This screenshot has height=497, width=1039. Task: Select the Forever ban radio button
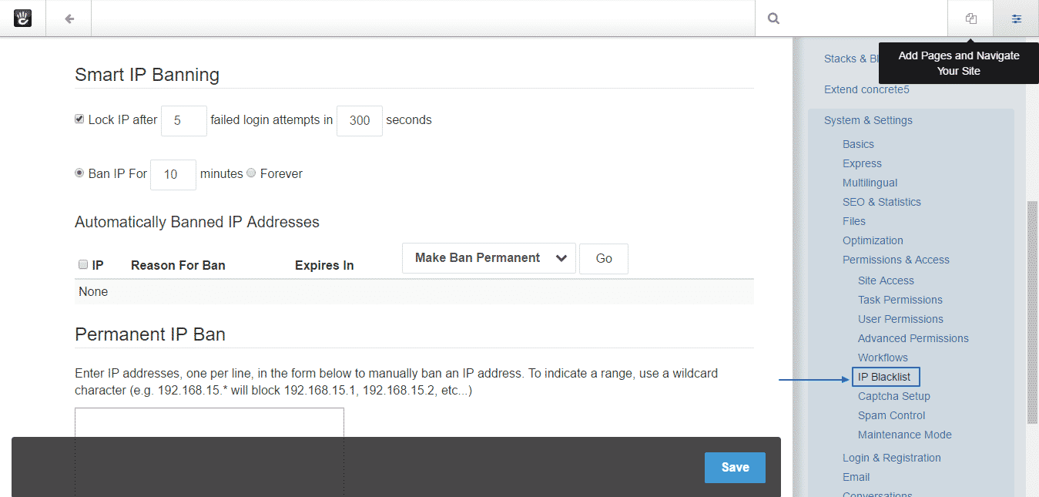pyautogui.click(x=251, y=173)
